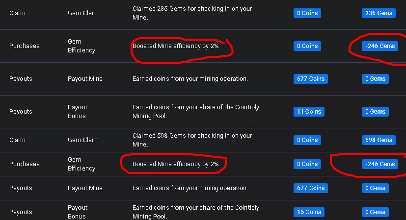Click the 598 Gems badge
Screen dimensions: 406x220
(379, 140)
